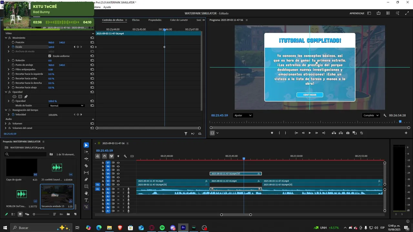Viewport: 413px width, 232px height.
Task: Click program monitor playhead marker
Action: [x=400, y=121]
